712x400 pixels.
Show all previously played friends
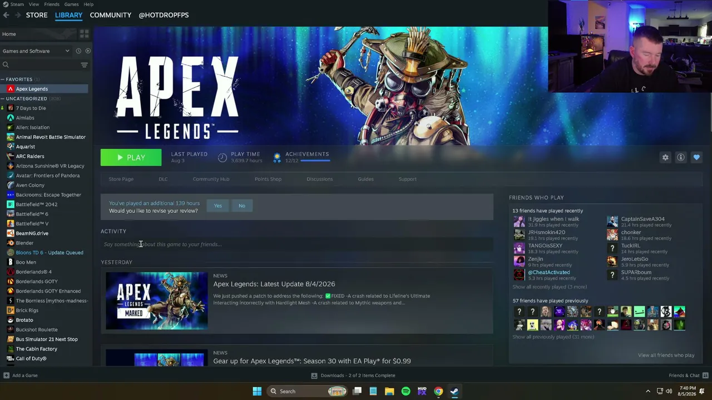click(553, 337)
